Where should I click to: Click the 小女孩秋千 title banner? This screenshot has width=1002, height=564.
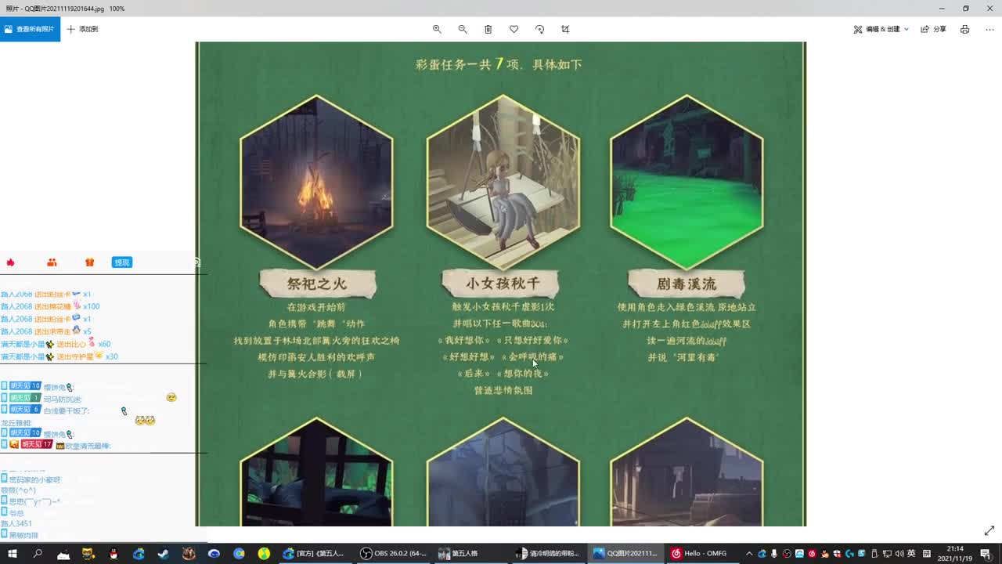[x=503, y=284]
